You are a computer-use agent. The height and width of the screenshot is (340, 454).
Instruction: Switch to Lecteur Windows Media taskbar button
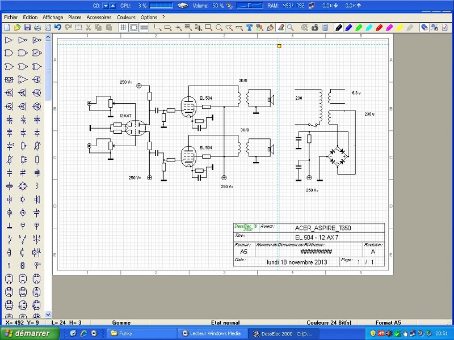pyautogui.click(x=212, y=333)
